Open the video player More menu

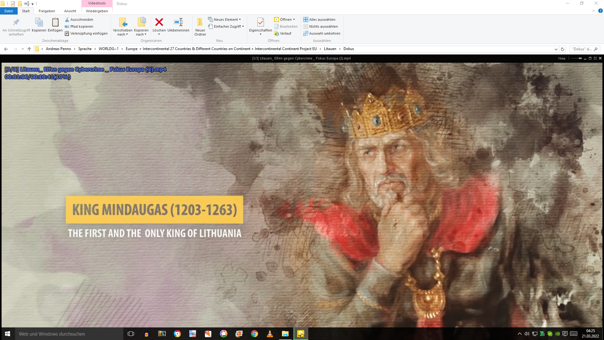tap(562, 58)
